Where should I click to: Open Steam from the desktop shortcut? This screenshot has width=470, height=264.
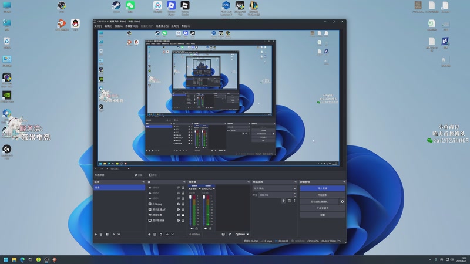[x=116, y=6]
